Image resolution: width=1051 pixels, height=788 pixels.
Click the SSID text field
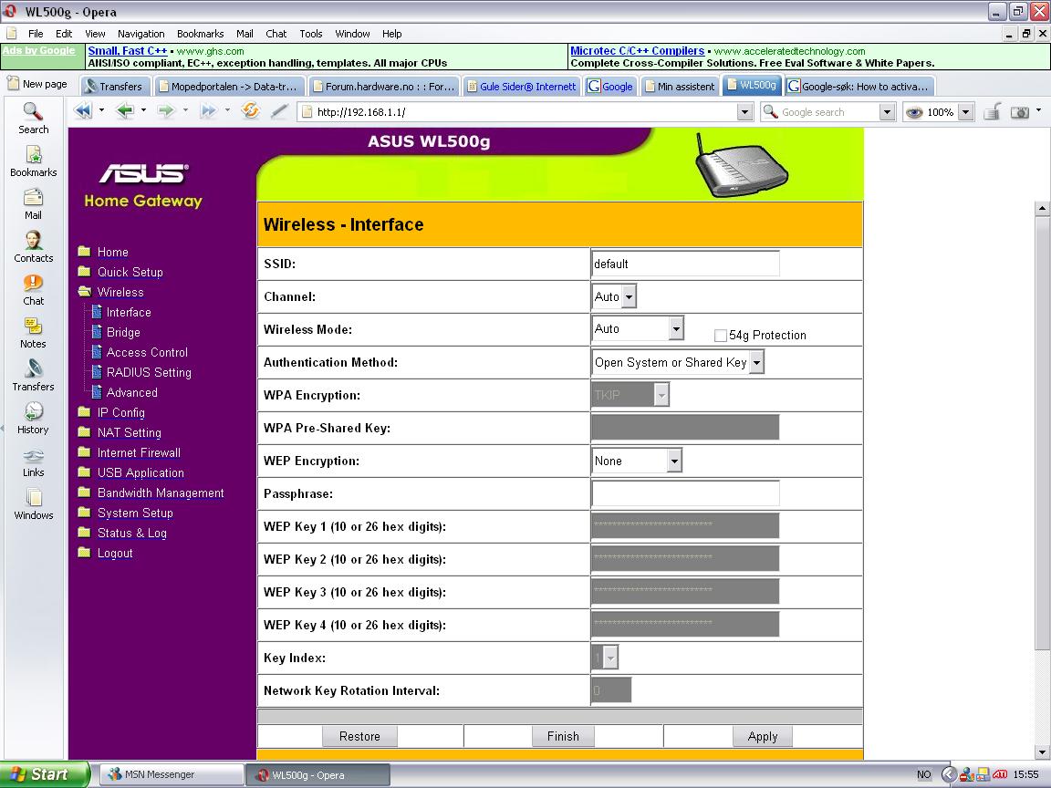click(x=684, y=264)
